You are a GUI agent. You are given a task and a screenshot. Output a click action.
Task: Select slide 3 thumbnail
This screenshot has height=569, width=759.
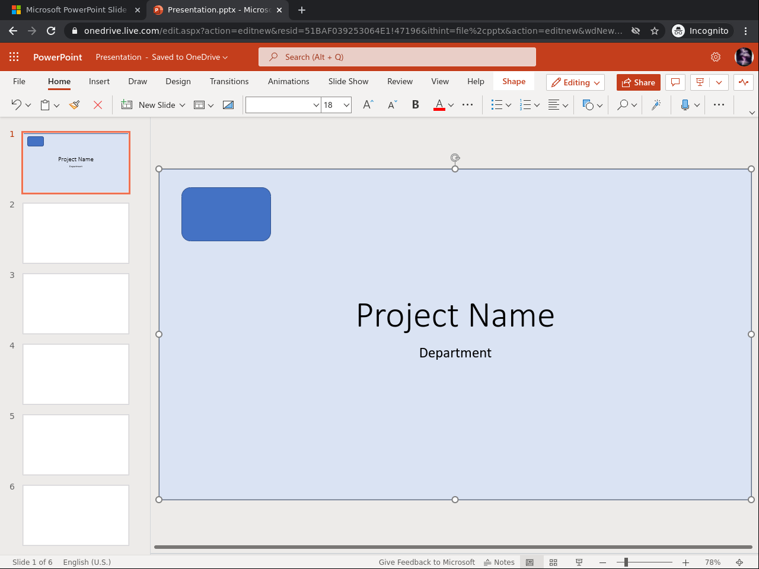76,303
